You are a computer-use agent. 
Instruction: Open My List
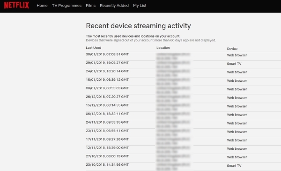(x=140, y=6)
